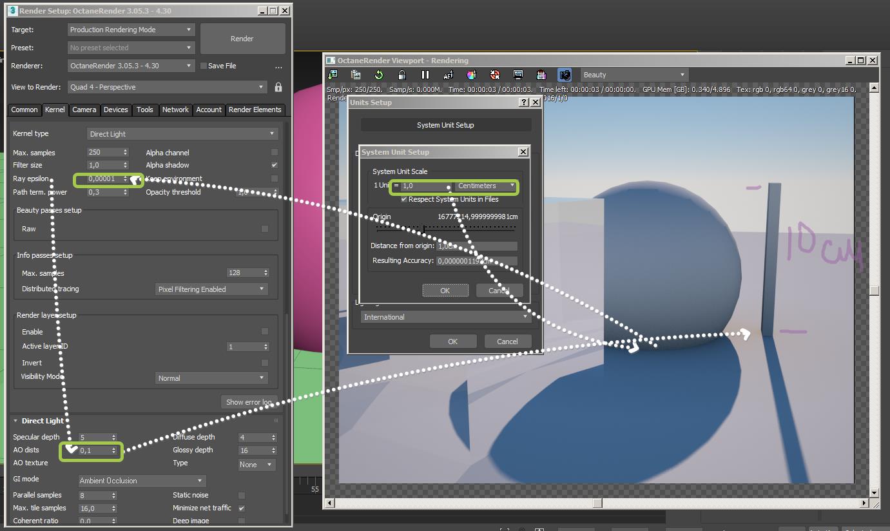Screen dimensions: 890x531
Task: Click the first Octane viewport toolbar icon
Action: 333,75
